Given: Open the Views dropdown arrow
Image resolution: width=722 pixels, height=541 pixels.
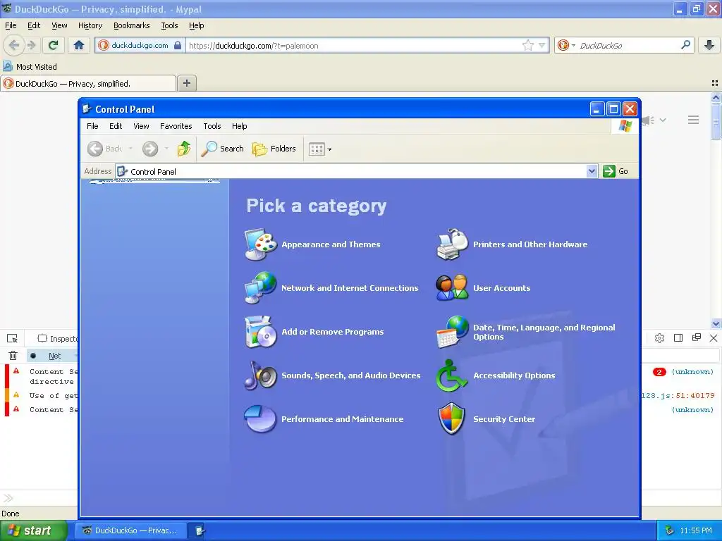Looking at the screenshot, I should (x=330, y=149).
